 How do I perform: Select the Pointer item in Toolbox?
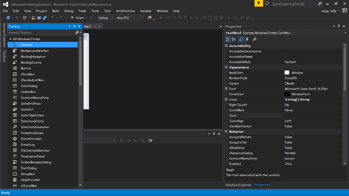point(43,45)
